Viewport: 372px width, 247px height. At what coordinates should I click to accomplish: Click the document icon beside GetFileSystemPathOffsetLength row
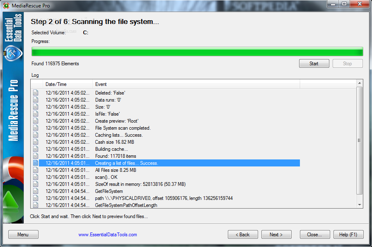pyautogui.click(x=36, y=205)
